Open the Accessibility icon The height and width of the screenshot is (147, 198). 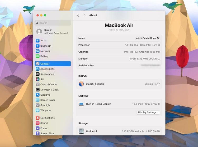37,69
